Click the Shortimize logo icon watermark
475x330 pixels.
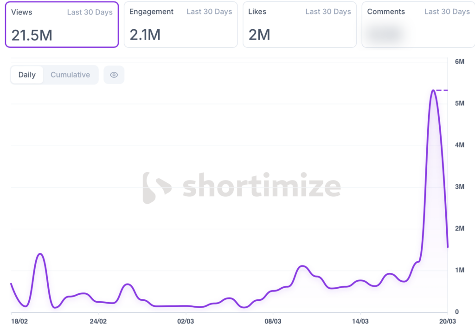pos(156,188)
